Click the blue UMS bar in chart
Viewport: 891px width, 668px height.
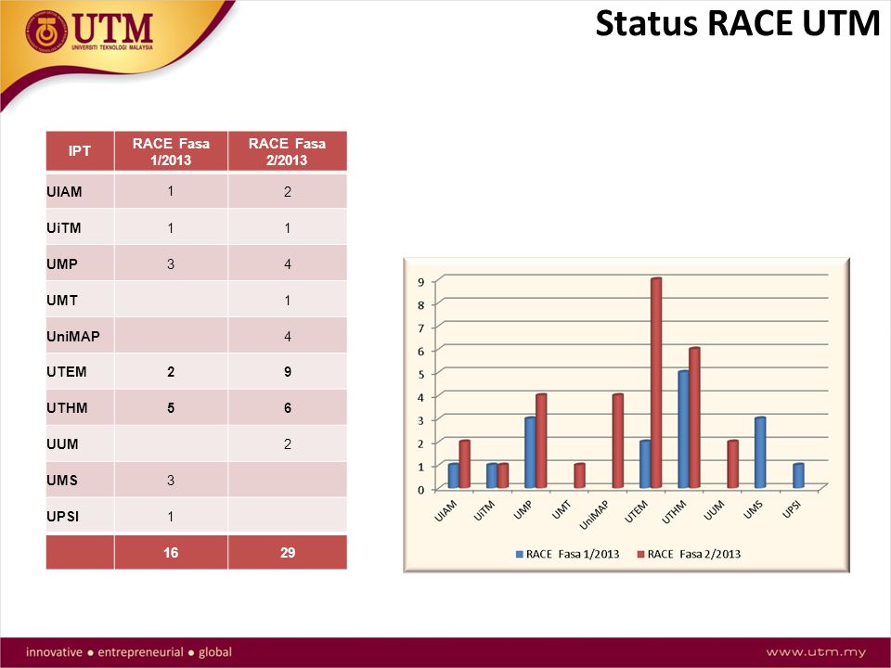coord(760,453)
